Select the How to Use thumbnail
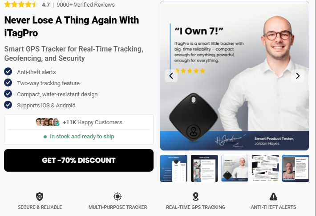316x216 pixels. [204, 168]
